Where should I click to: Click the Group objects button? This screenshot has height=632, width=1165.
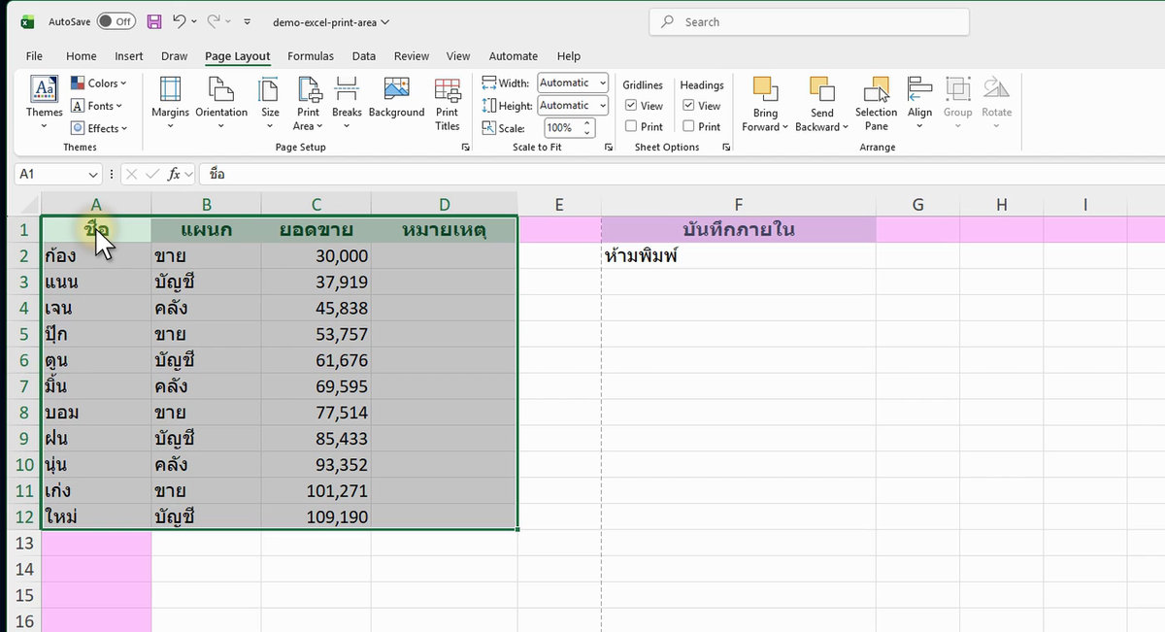[x=957, y=104]
